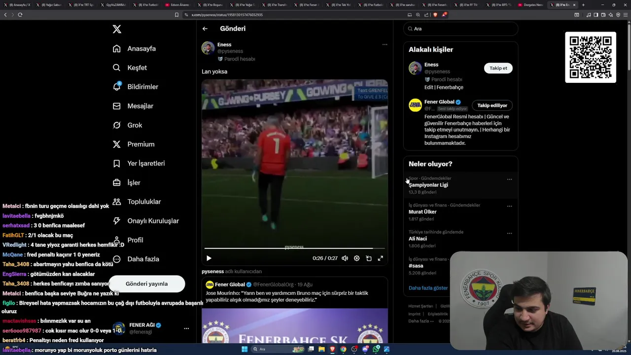Image resolution: width=631 pixels, height=355 pixels.
Task: Play the video
Action: coord(209,258)
